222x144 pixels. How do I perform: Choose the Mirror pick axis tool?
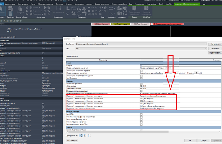click(79, 9)
